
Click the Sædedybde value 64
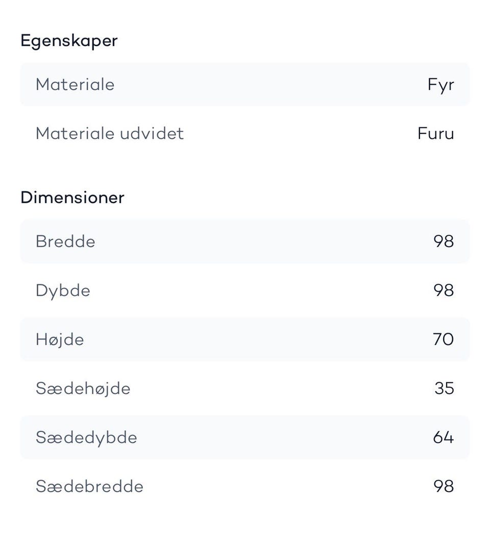pos(444,437)
